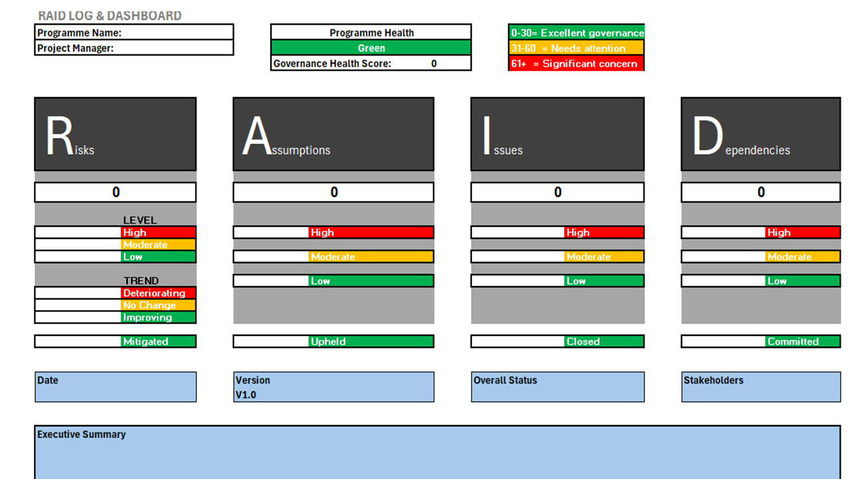Click the RAID LOG & DASHBOARD title
This screenshot has width=852, height=479.
(110, 16)
